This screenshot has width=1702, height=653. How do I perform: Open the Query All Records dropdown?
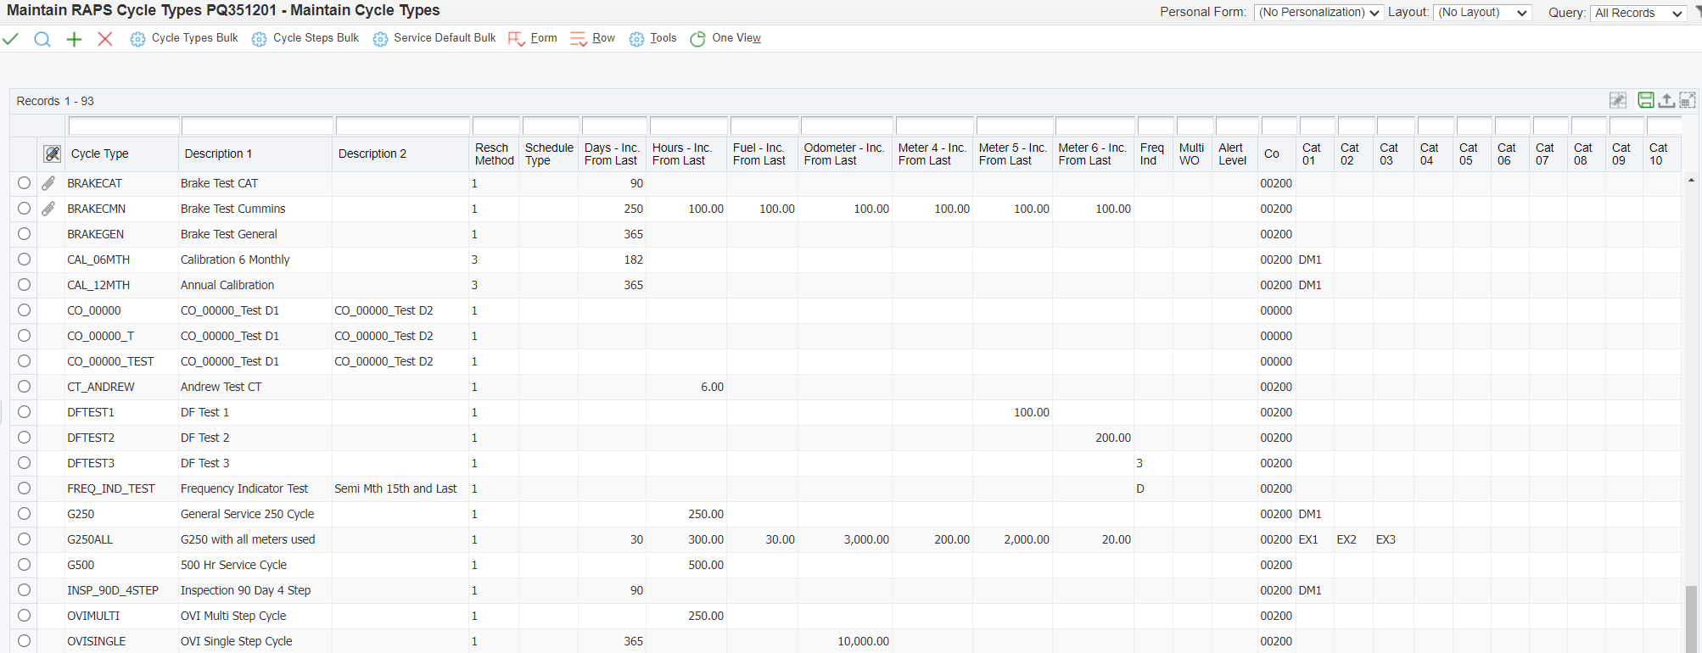1638,13
